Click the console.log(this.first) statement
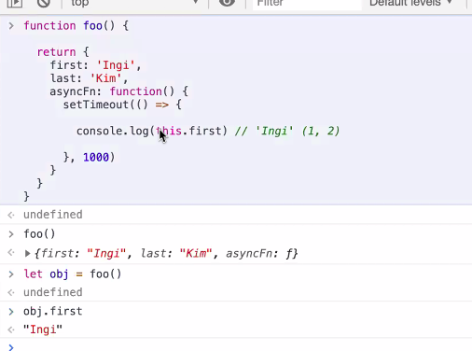Screen dimensions: 472x351 (x=152, y=131)
